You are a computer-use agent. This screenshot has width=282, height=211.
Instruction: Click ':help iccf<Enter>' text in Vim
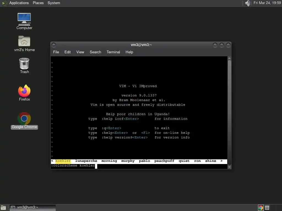(120, 119)
